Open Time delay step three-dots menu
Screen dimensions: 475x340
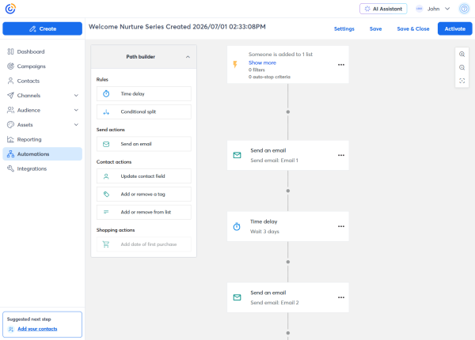[x=341, y=226]
